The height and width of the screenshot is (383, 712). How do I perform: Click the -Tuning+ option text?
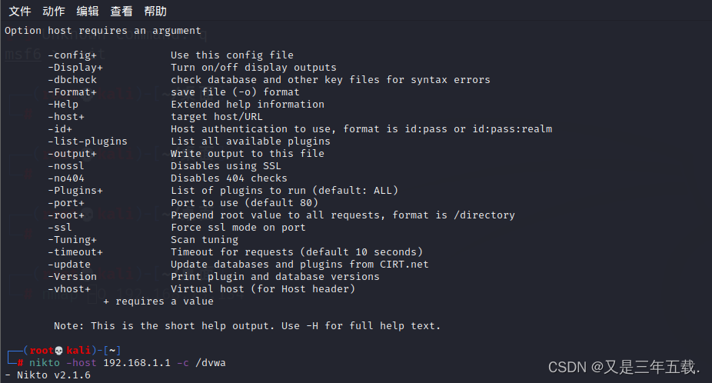point(72,240)
